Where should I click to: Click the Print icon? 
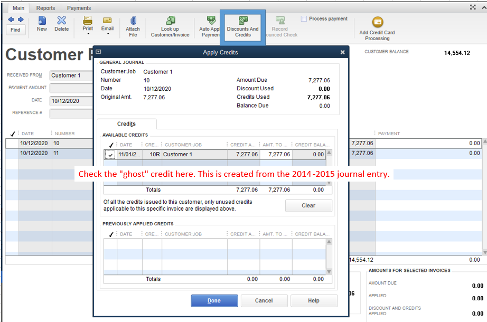(88, 21)
